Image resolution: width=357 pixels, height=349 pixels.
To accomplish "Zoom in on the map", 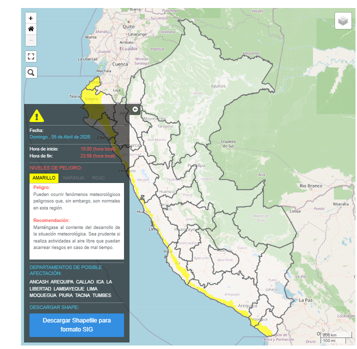I will pyautogui.click(x=31, y=18).
